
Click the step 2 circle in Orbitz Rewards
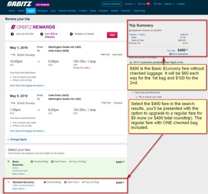(x=42, y=34)
